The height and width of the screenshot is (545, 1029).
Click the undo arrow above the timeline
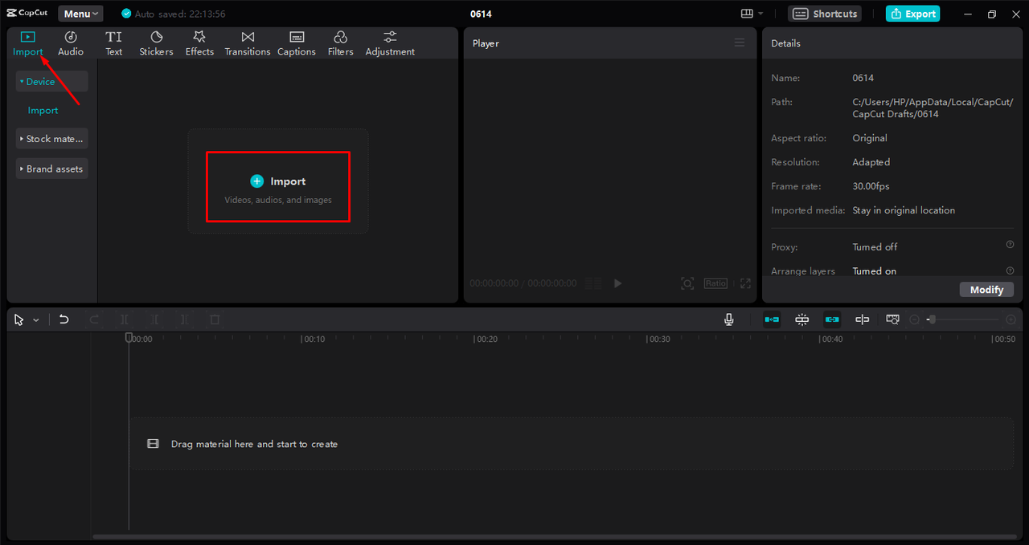tap(64, 319)
